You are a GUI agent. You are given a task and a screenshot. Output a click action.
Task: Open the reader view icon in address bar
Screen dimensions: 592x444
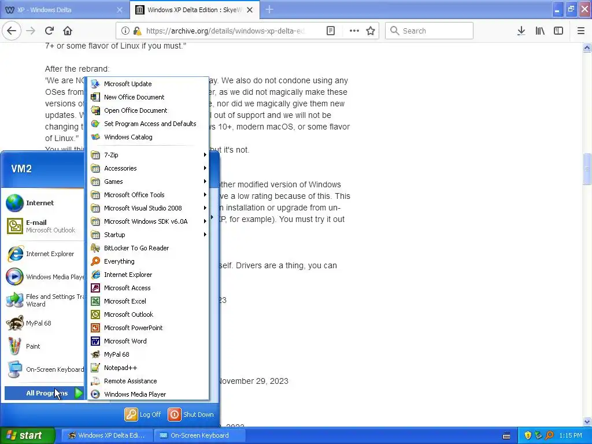(330, 31)
